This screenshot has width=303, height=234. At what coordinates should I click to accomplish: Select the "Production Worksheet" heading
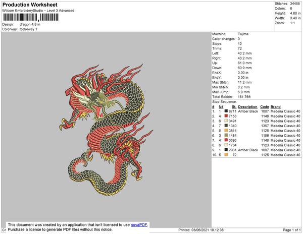coord(30,5)
